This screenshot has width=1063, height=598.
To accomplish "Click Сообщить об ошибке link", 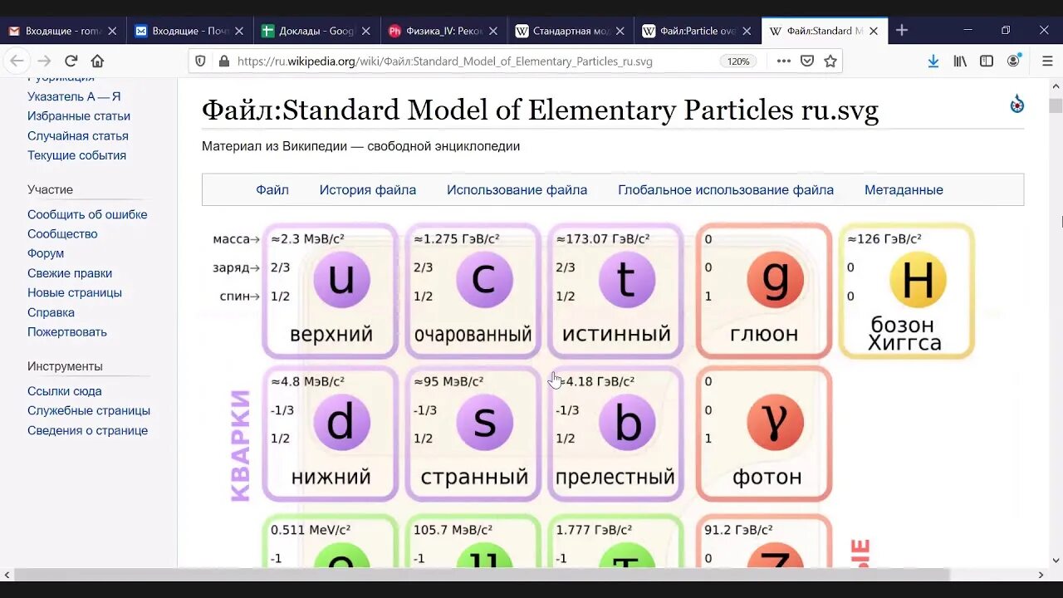I will click(x=87, y=214).
